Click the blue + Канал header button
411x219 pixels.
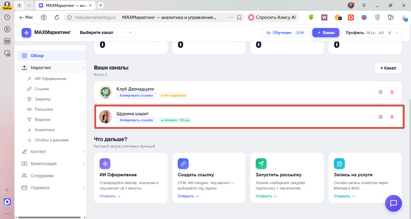[x=326, y=32]
